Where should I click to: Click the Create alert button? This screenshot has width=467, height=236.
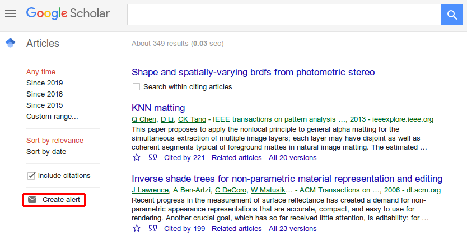tap(54, 200)
